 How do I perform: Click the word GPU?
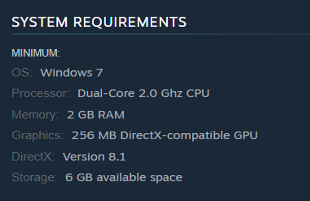[246, 135]
